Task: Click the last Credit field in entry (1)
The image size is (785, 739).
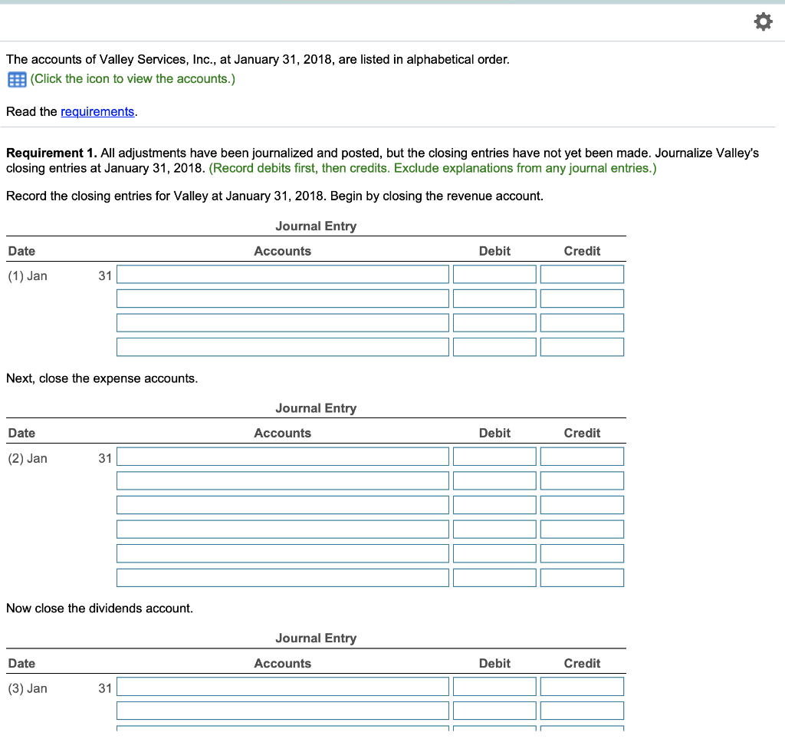Action: (582, 346)
